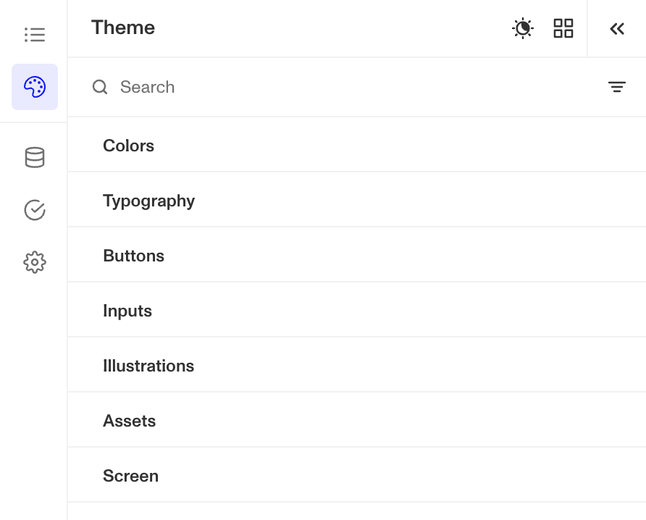Click the check-circle validation icon in sidebar
Screen dimensions: 646x520
pyautogui.click(x=34, y=210)
